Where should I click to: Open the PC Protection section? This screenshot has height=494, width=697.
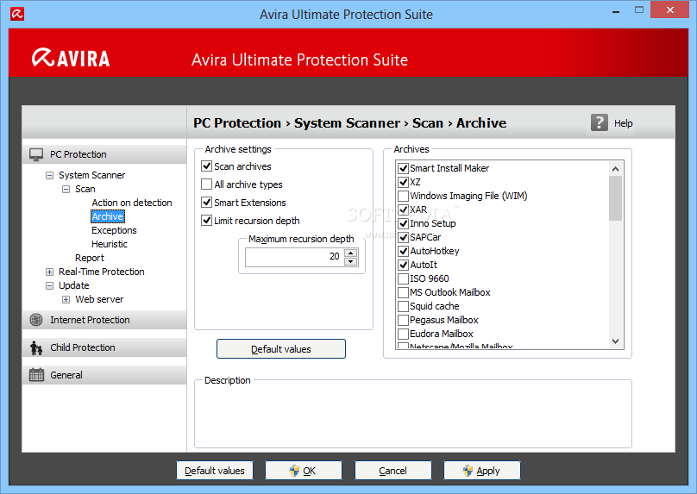point(104,154)
